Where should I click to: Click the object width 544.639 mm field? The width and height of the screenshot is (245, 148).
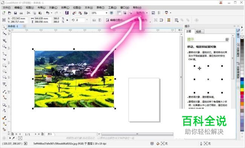coord(43,18)
